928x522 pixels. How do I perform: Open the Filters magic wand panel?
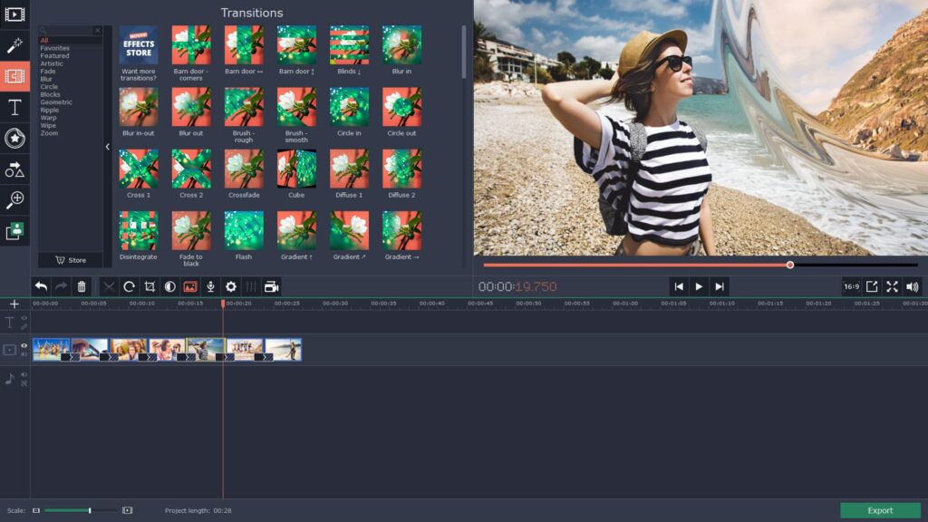coord(14,45)
